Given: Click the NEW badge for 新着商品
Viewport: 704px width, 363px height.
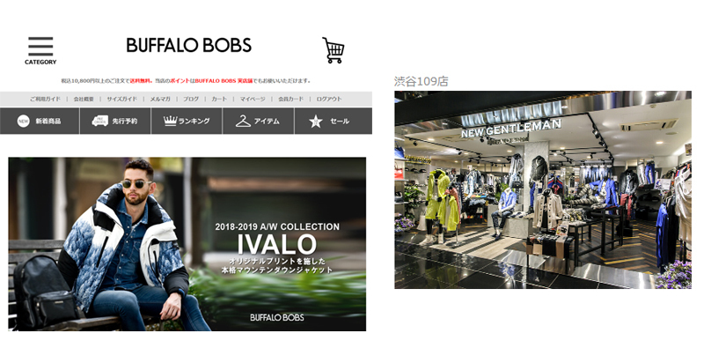Looking at the screenshot, I should pos(24,121).
